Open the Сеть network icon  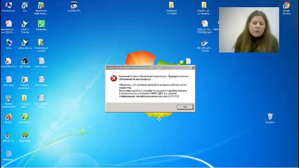(x=8, y=44)
